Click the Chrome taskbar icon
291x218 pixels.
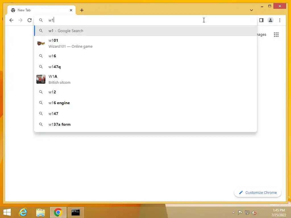(58, 212)
